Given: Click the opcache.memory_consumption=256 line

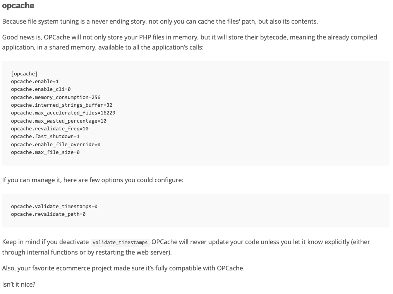Looking at the screenshot, I should [55, 97].
